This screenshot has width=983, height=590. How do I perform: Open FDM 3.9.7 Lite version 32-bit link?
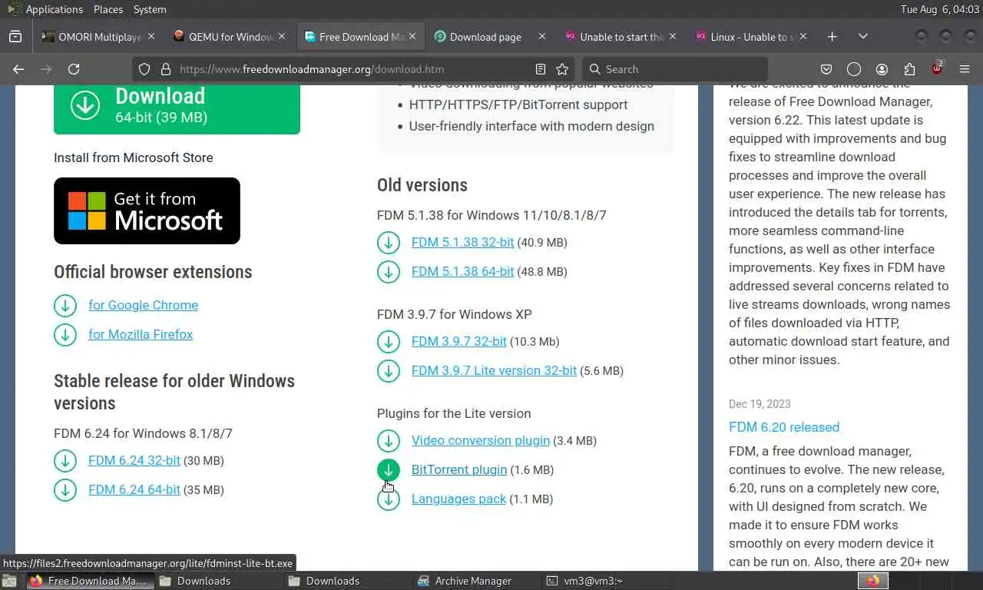point(494,370)
